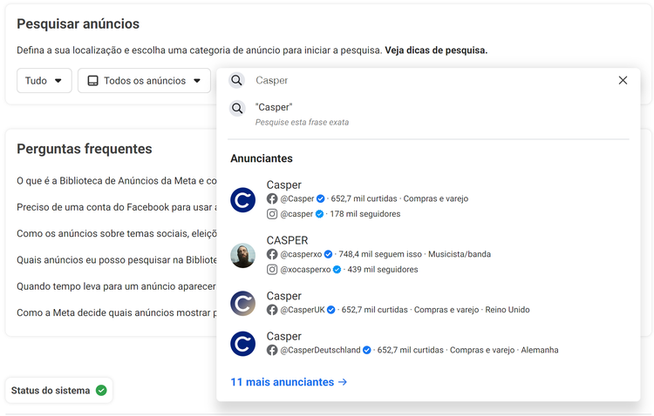654x416 pixels.
Task: Select the Casper Alemanha advertiser name
Action: pos(283,337)
